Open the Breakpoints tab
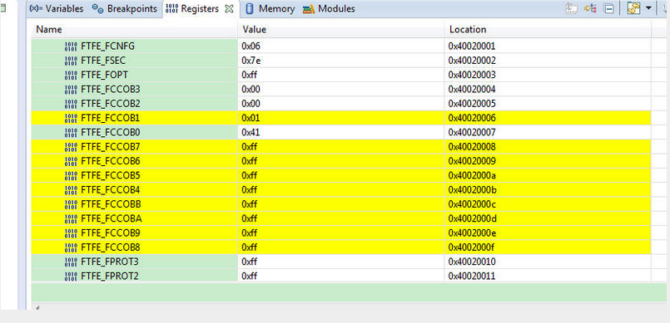The height and width of the screenshot is (323, 670). pyautogui.click(x=124, y=8)
